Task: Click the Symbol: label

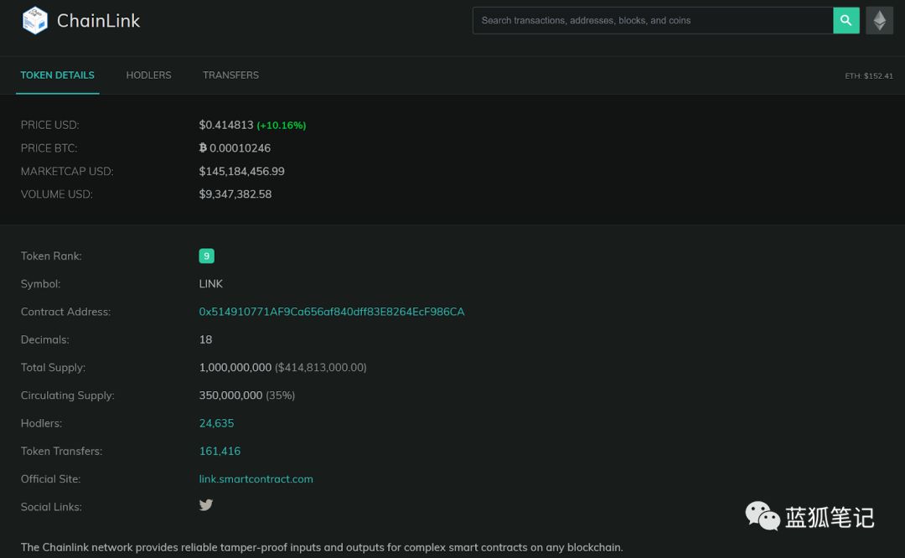Action: coord(41,284)
